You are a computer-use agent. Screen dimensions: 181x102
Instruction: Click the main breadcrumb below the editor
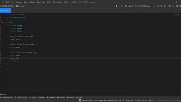[4, 94]
